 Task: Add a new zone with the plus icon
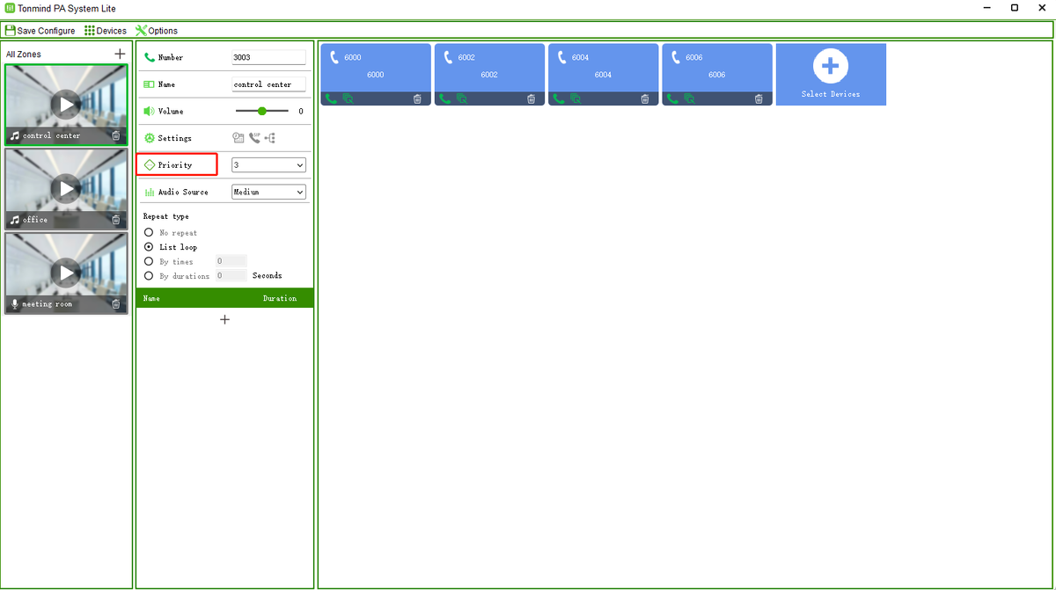point(120,54)
